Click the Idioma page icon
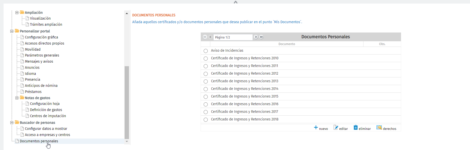This screenshot has height=150, width=470. point(22,73)
